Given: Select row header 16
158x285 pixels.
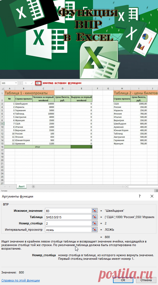Looking at the screenshot, I should (2, 147).
